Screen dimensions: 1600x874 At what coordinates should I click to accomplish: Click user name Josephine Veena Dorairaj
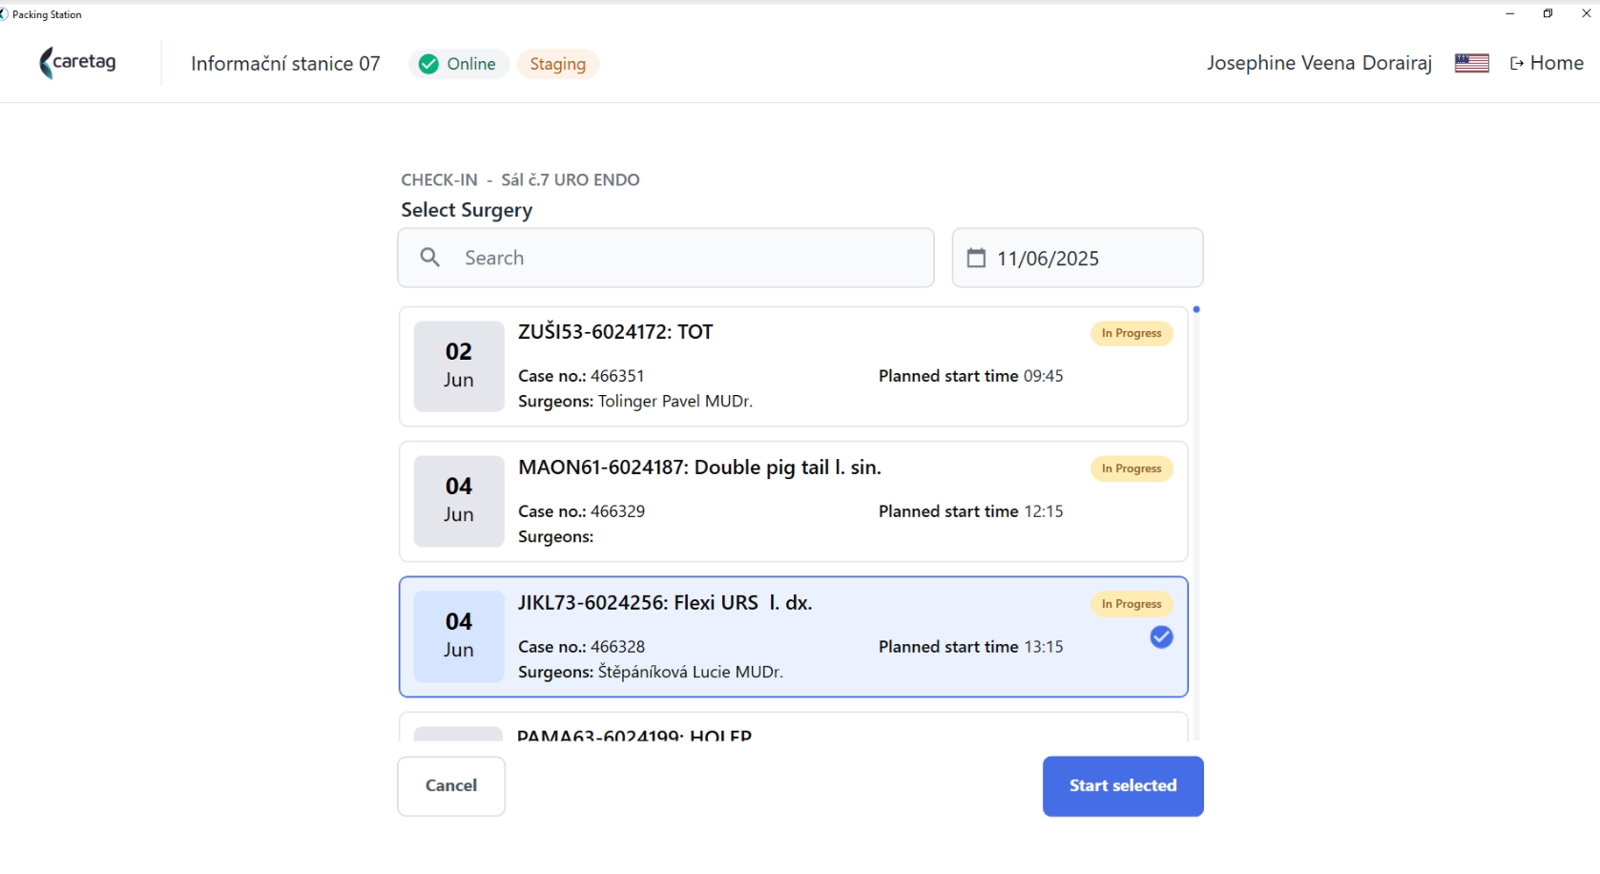pos(1319,63)
